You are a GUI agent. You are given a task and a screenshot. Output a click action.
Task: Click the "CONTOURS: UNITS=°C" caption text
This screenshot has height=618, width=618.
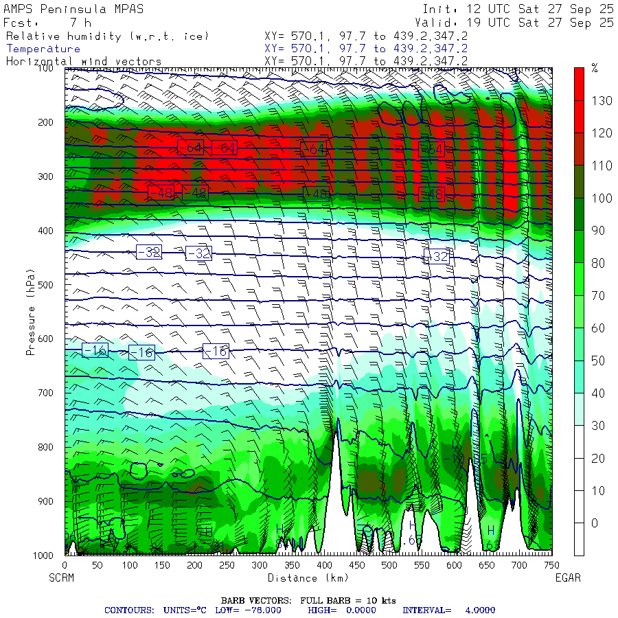coord(157,610)
